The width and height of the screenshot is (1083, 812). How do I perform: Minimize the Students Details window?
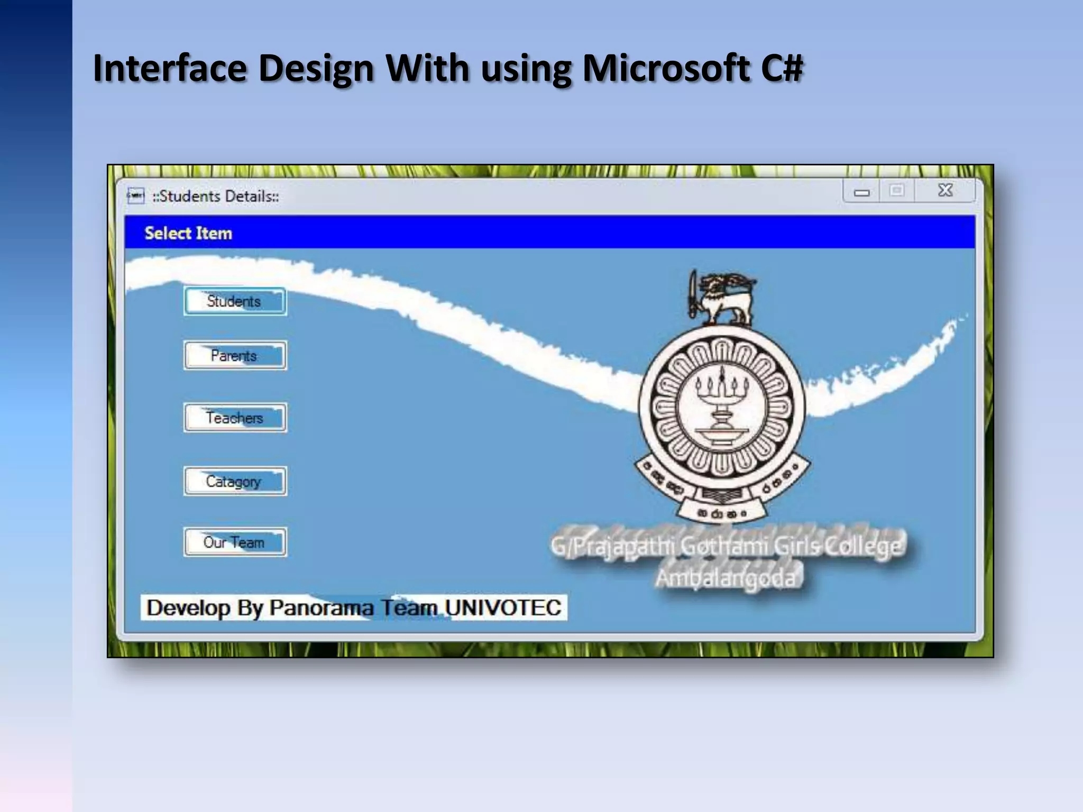click(x=861, y=191)
